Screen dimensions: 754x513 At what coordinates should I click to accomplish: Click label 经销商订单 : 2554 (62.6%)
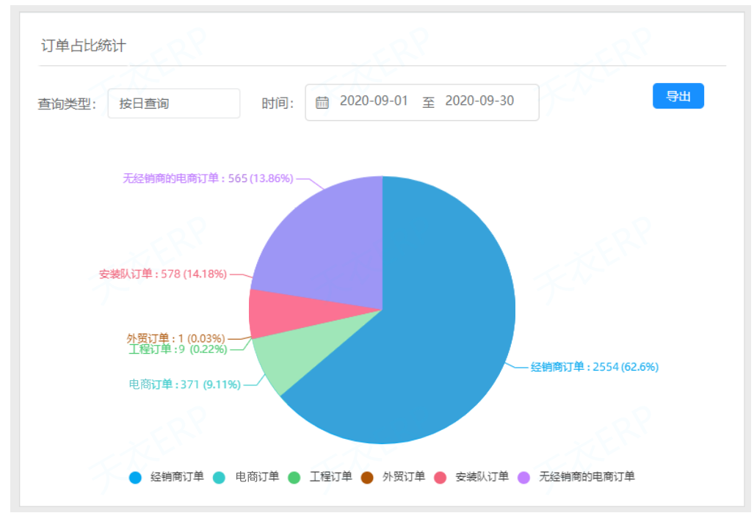595,367
